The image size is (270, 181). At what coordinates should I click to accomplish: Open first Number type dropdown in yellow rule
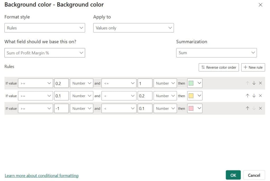point(81,96)
